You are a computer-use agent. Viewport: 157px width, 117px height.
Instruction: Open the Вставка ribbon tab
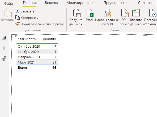click(51, 3)
